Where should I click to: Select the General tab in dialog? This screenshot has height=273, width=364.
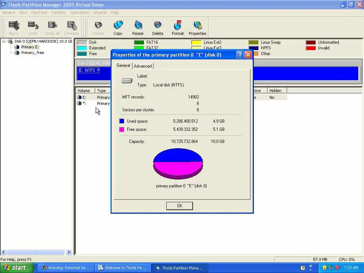[123, 65]
